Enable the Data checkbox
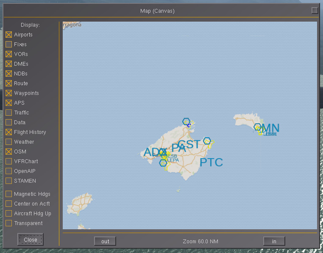Viewport: 323px width, 253px height. click(8, 122)
